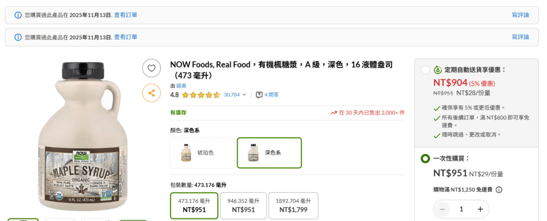
Task: Choose the 琥珀色 amber color option
Action: [202, 153]
